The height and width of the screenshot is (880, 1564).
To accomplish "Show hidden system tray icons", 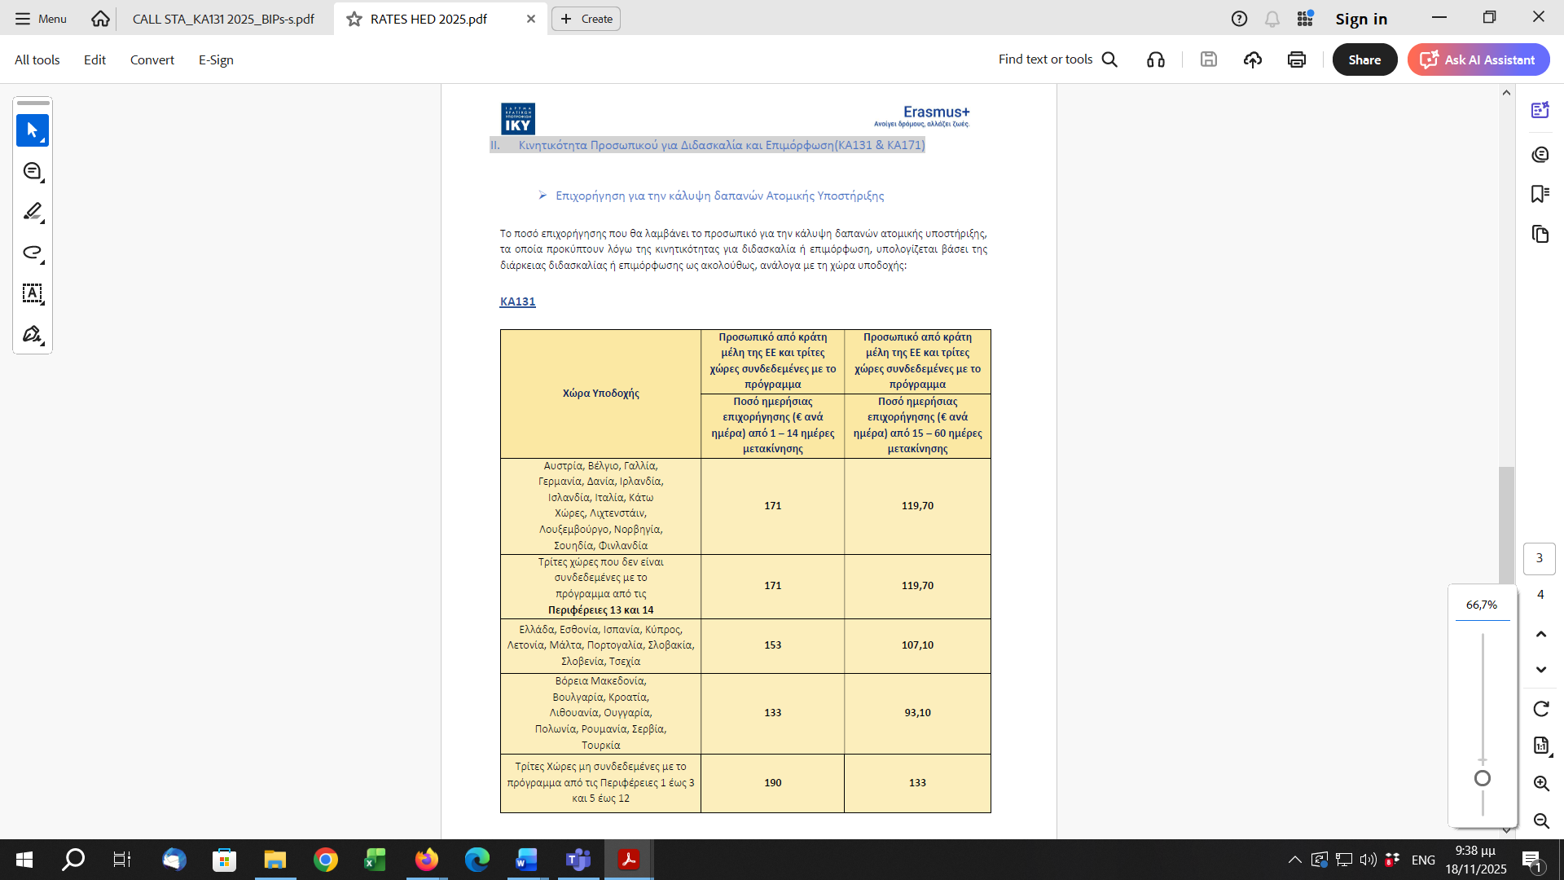I will pyautogui.click(x=1294, y=860).
